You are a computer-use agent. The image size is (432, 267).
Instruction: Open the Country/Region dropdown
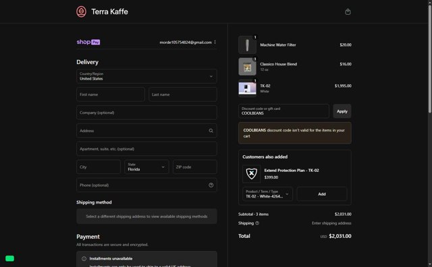146,76
